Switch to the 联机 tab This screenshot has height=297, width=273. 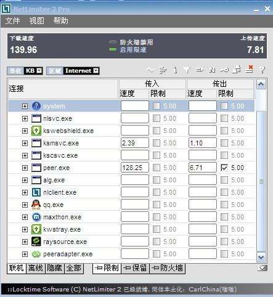17,269
